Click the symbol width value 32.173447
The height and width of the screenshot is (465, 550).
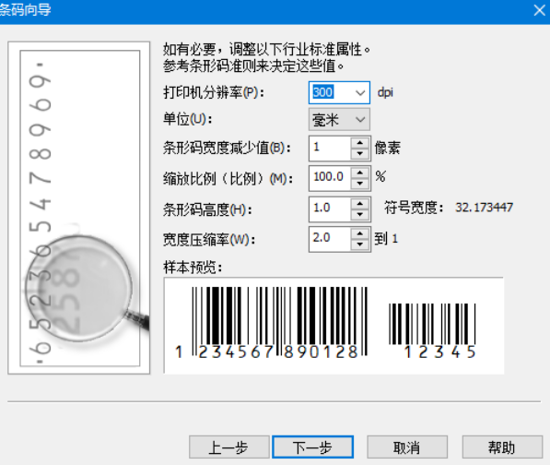[484, 208]
